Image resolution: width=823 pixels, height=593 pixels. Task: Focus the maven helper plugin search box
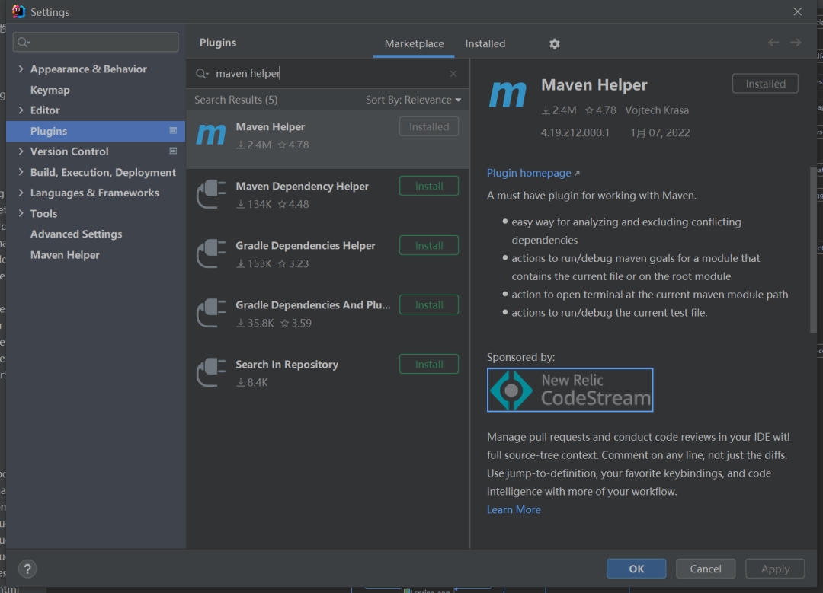click(328, 73)
